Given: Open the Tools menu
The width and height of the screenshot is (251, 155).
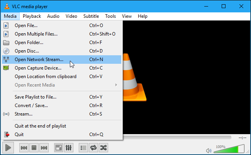Looking at the screenshot, I should (x=110, y=16).
